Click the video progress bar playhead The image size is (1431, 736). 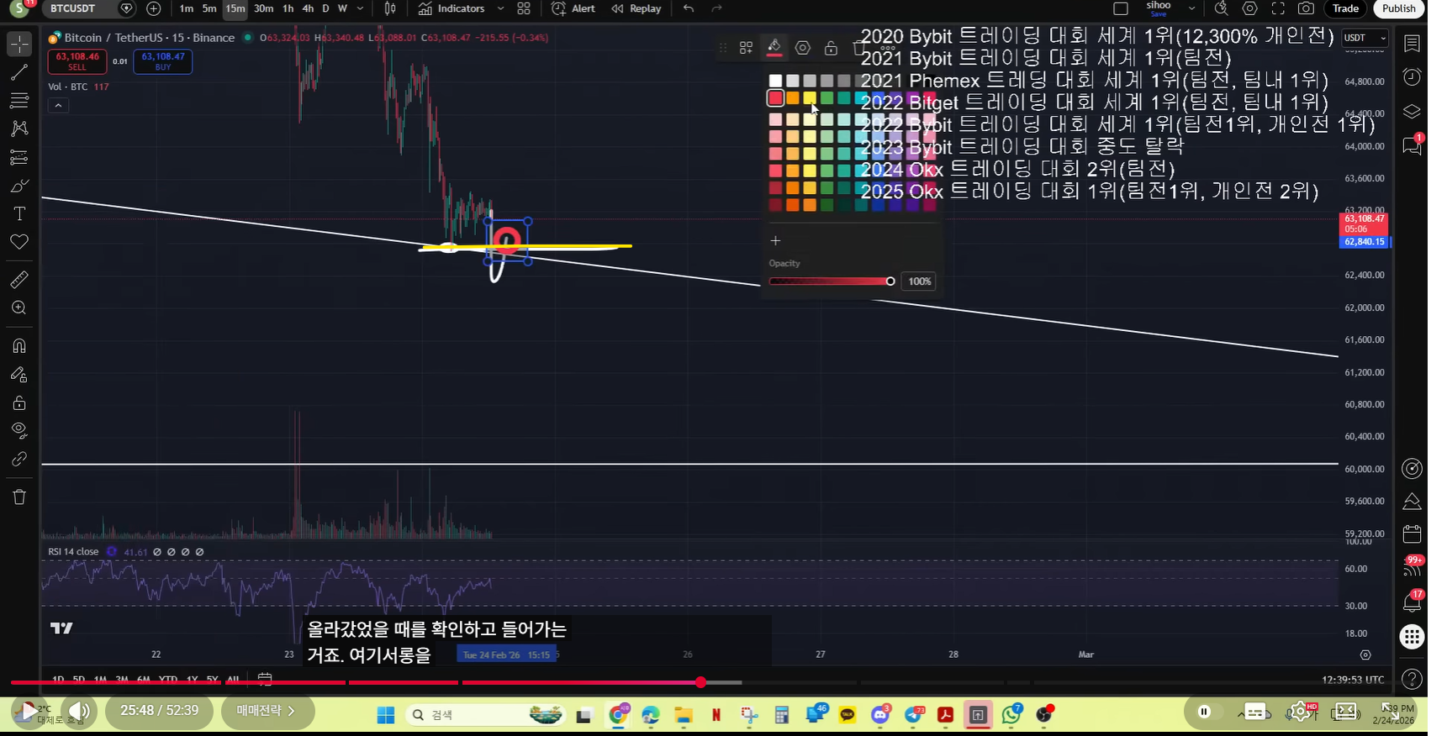point(700,682)
